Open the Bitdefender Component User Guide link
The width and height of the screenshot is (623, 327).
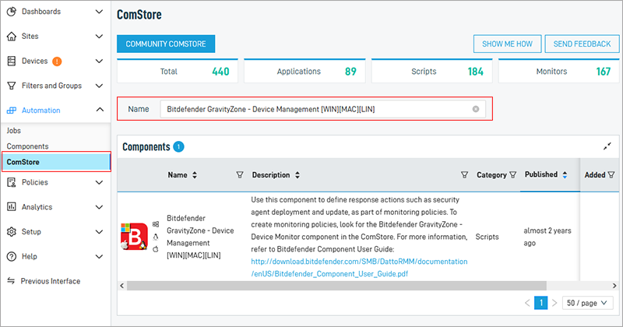point(359,267)
